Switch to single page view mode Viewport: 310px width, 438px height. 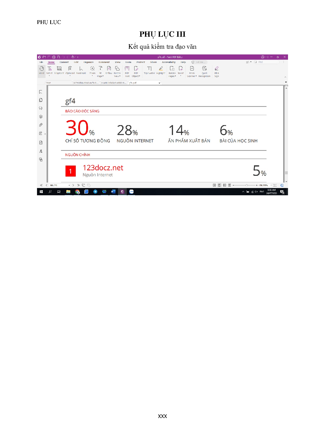(x=214, y=185)
